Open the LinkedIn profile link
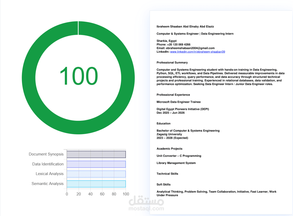Viewport: 293px width, 216px height. [x=197, y=52]
